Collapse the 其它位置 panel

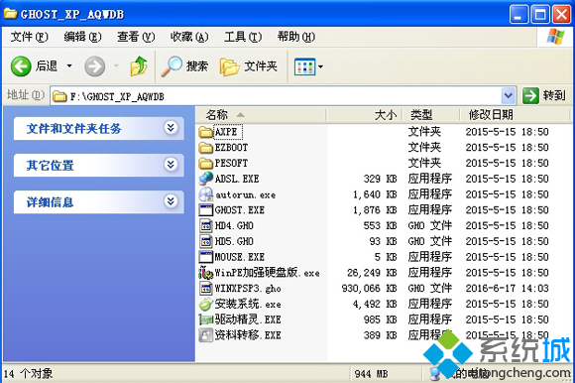tap(171, 165)
